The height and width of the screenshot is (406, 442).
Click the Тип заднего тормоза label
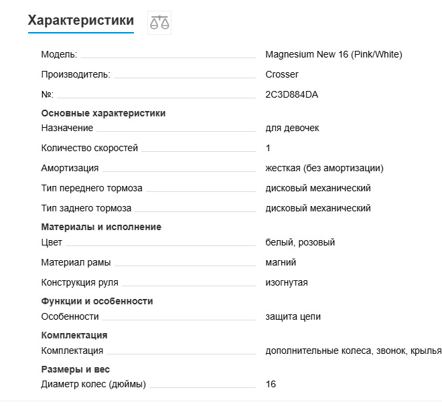pos(86,208)
